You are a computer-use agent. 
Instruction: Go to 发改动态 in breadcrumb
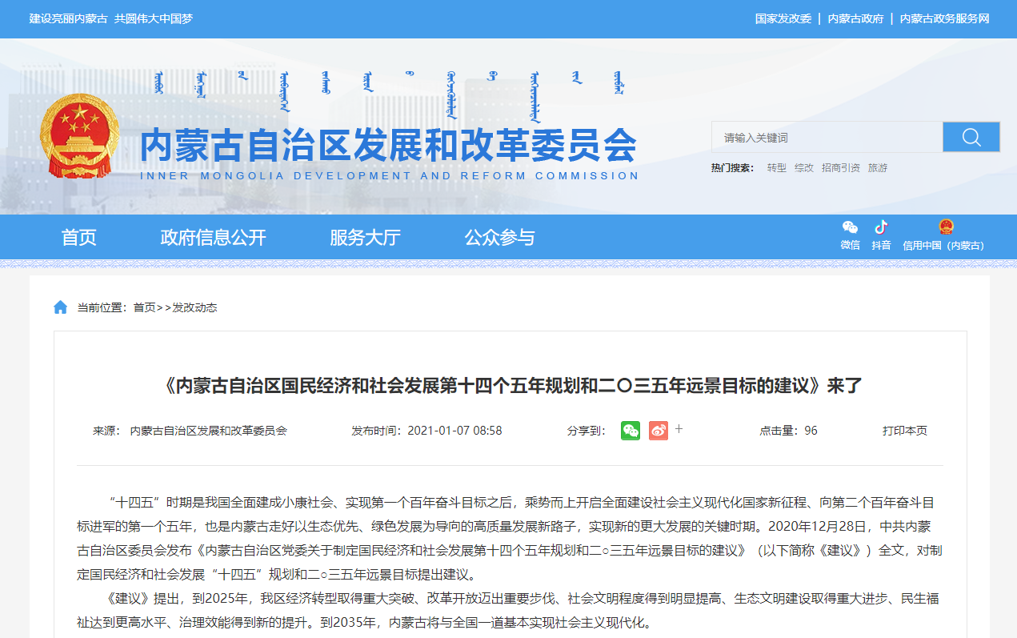[x=194, y=307]
